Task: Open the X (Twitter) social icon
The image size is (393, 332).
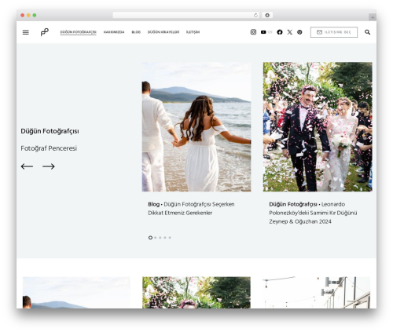Action: (x=290, y=32)
